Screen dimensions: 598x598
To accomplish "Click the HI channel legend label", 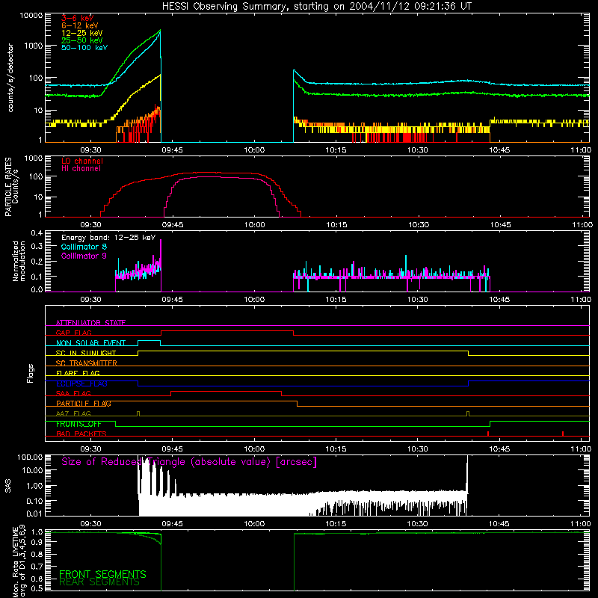I will pyautogui.click(x=81, y=169).
